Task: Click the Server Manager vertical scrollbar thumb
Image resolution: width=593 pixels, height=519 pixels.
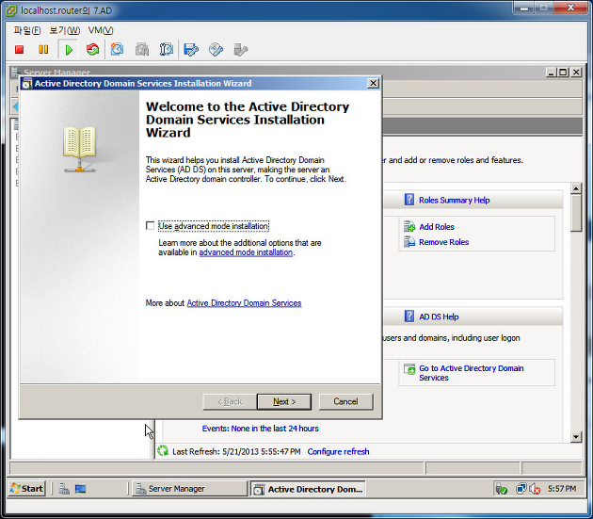Action: (576, 213)
